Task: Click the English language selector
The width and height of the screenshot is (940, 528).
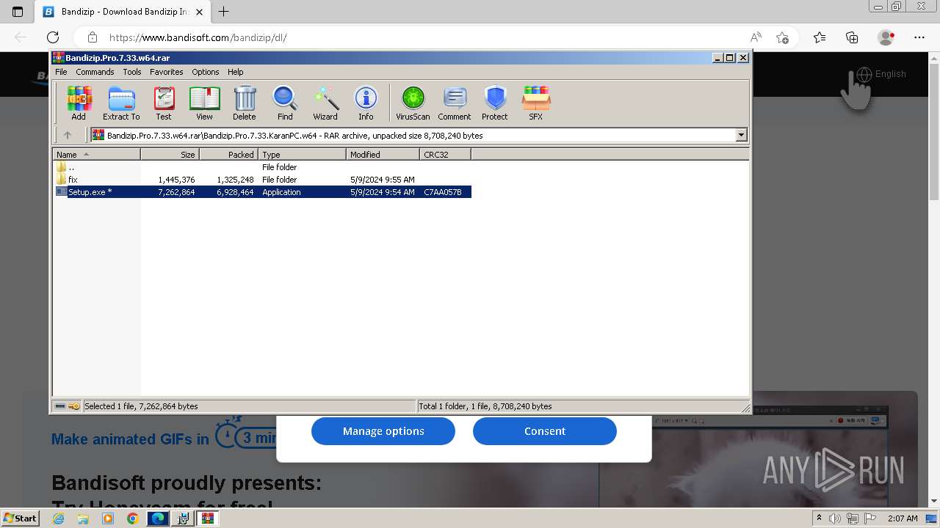Action: (x=881, y=74)
